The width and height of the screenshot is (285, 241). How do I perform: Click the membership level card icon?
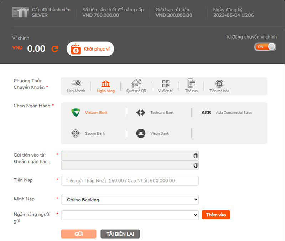pos(20,12)
